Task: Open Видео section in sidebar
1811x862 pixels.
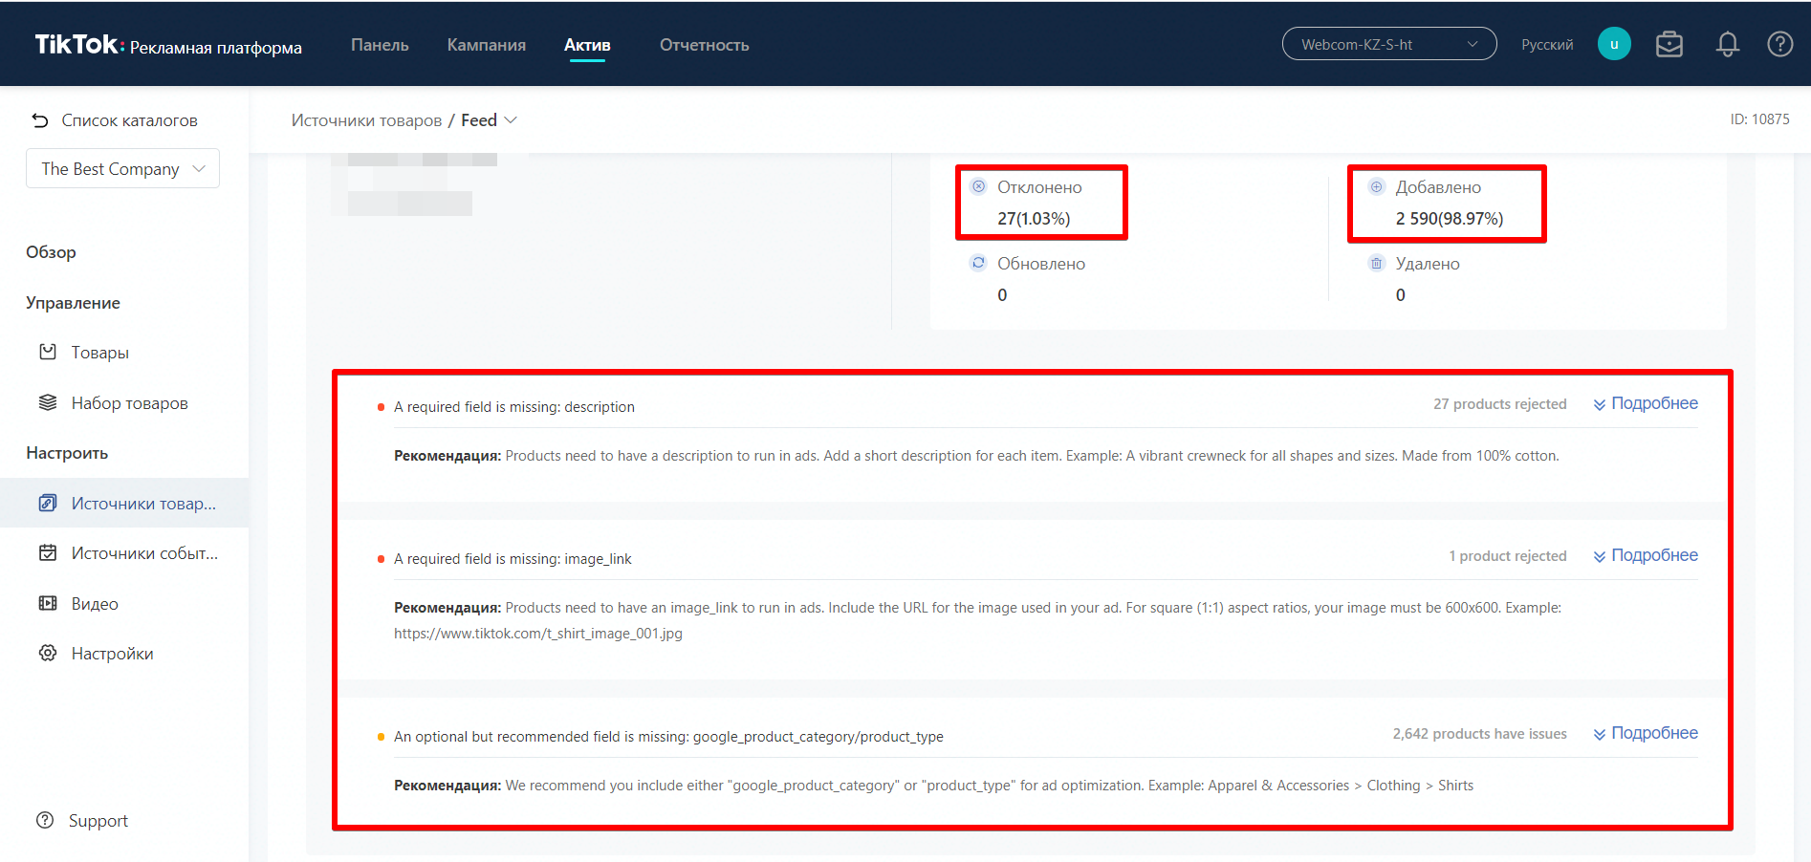Action: (x=95, y=604)
